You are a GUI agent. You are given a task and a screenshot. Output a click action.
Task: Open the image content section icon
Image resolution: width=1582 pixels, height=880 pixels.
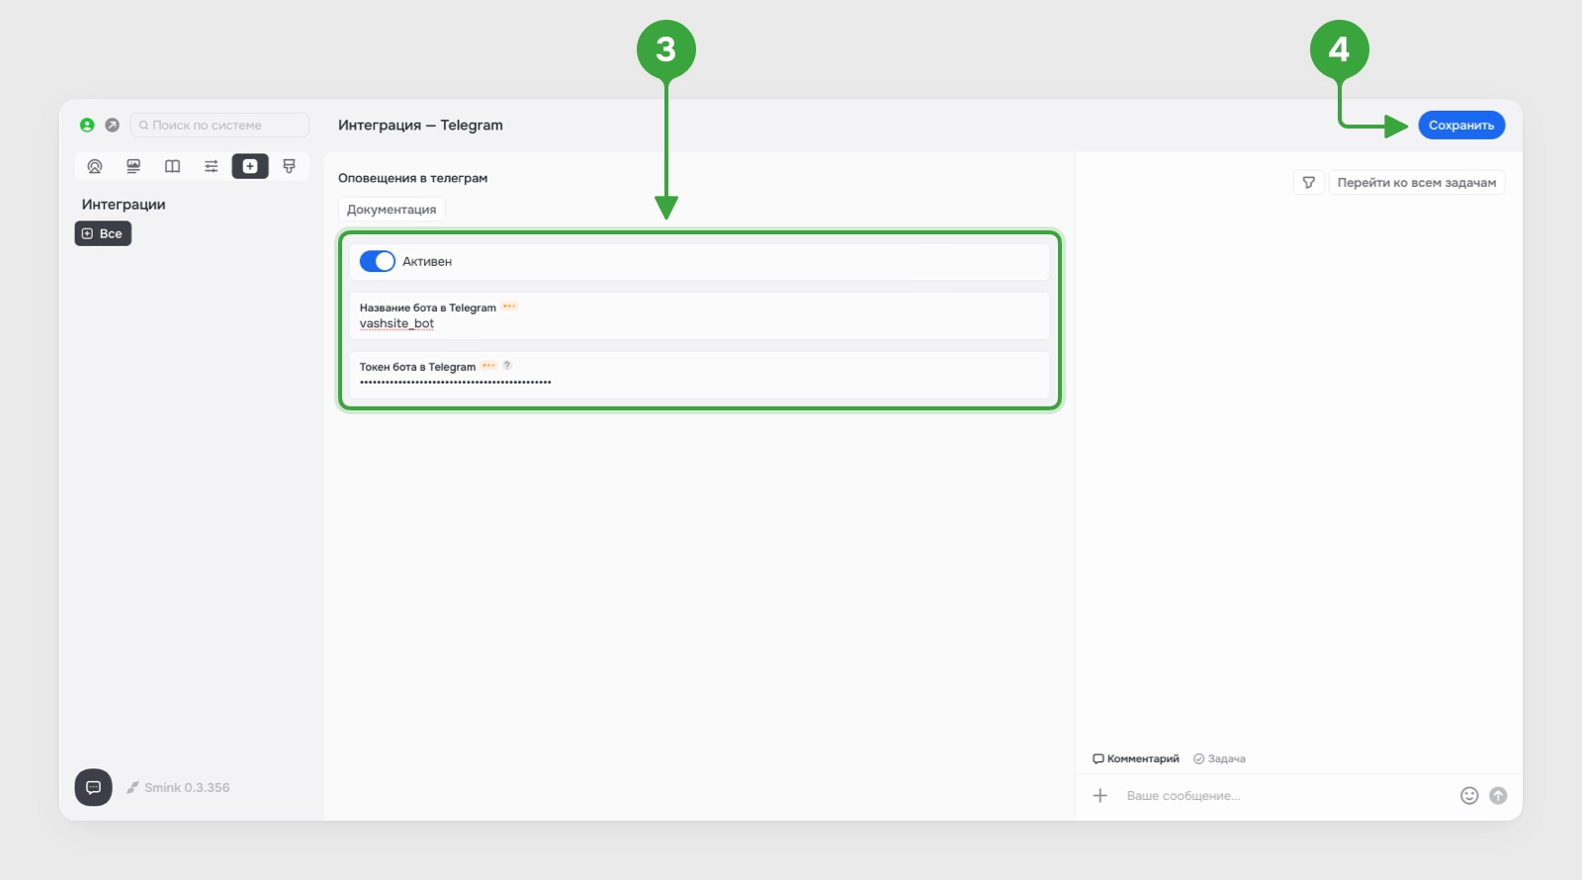tap(133, 166)
